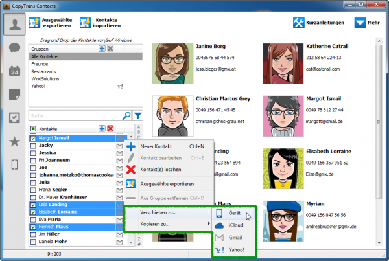Open the Verschieben zu... submenu
Image resolution: width=389 pixels, height=261 pixels.
point(167,212)
